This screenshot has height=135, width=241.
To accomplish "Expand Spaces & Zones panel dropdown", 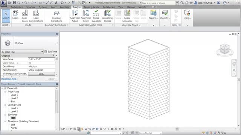I will pyautogui.click(x=131, y=25).
